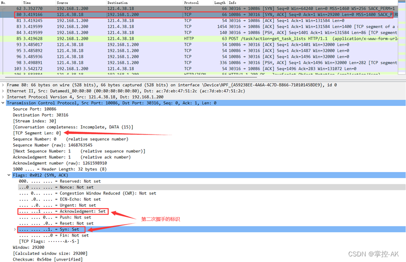Sort packets by the Time column
This screenshot has height=262, width=406.
point(27,3)
